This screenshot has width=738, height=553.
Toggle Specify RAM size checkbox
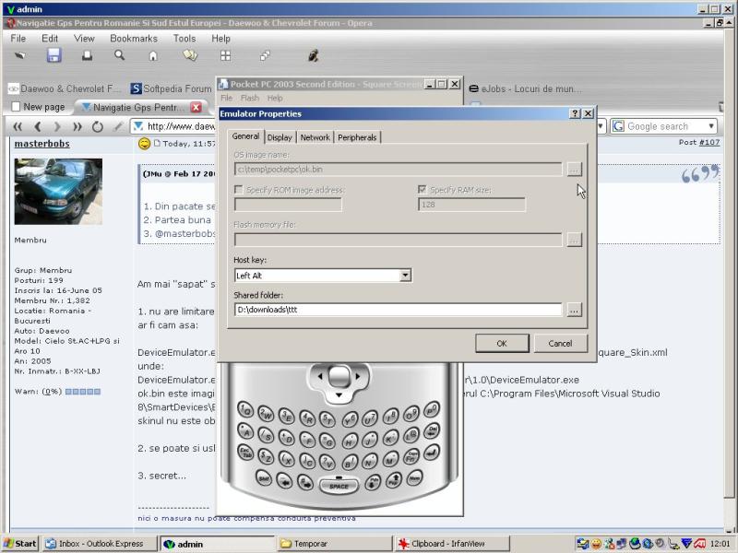(x=423, y=190)
